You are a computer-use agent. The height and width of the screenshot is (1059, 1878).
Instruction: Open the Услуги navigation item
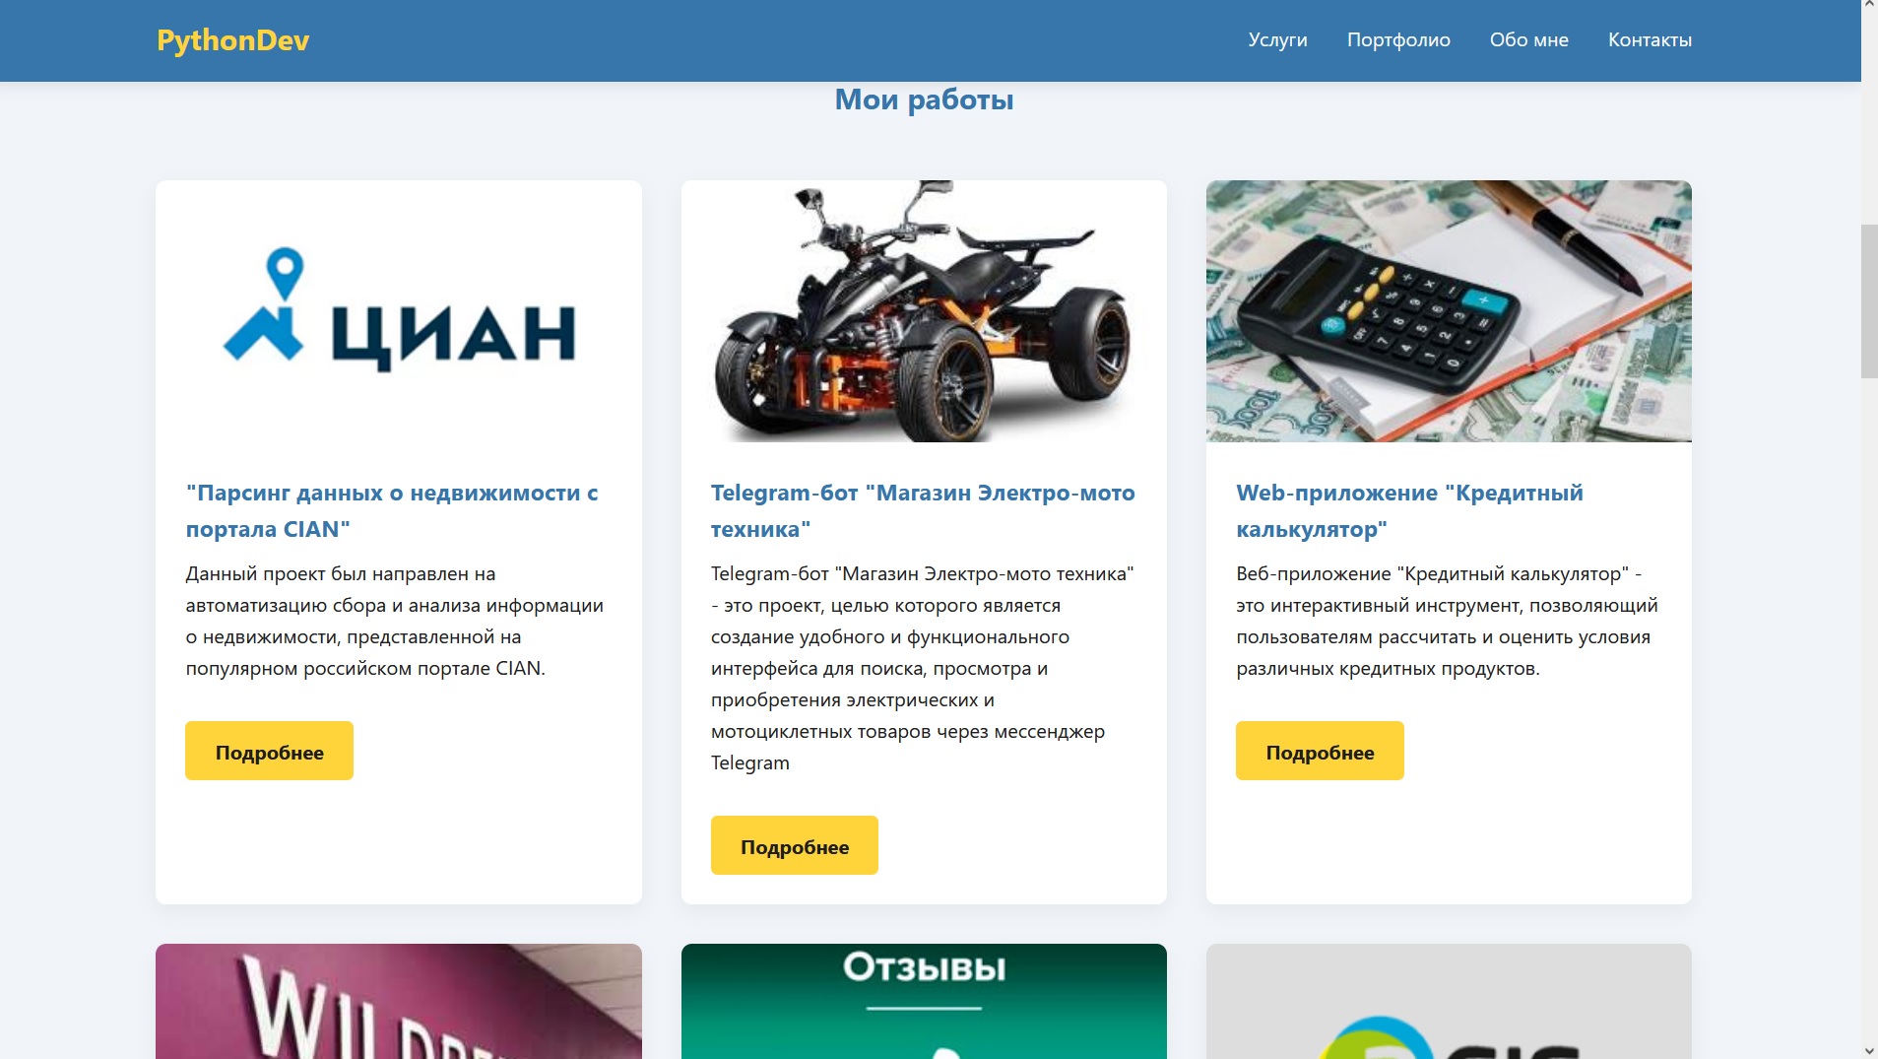(x=1277, y=40)
